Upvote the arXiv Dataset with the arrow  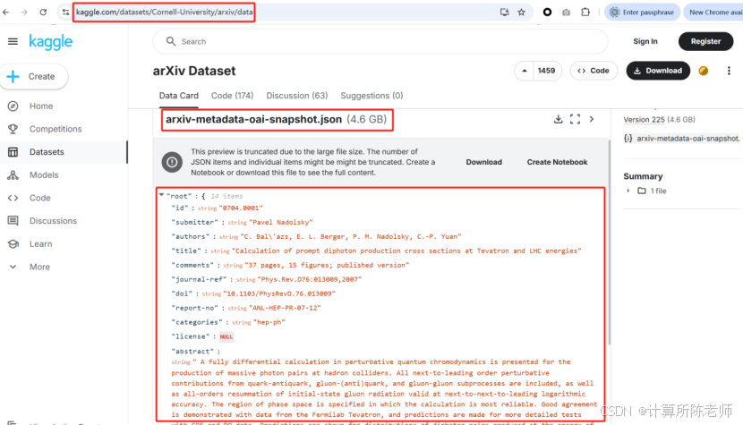pyautogui.click(x=524, y=71)
